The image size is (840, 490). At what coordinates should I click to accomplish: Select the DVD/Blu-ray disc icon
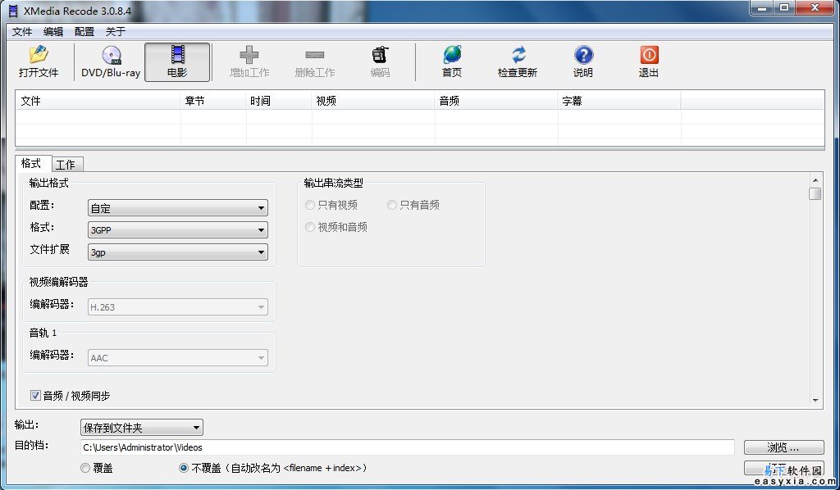click(111, 62)
